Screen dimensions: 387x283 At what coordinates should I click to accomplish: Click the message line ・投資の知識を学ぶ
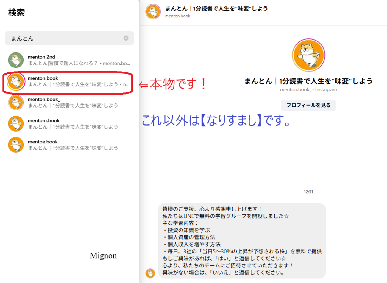point(186,230)
